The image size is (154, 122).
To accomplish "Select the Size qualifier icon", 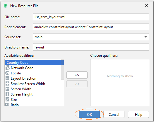I will click(x=7, y=100).
